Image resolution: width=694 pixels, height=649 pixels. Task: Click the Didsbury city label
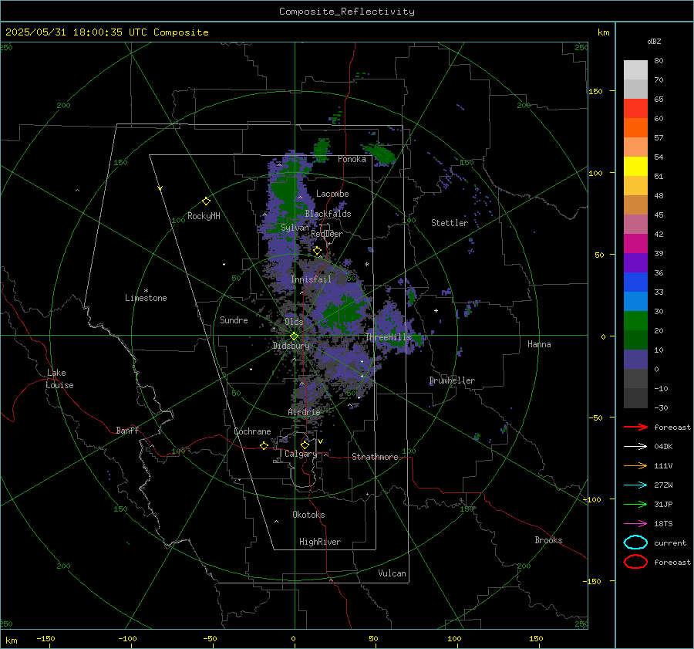tap(291, 346)
